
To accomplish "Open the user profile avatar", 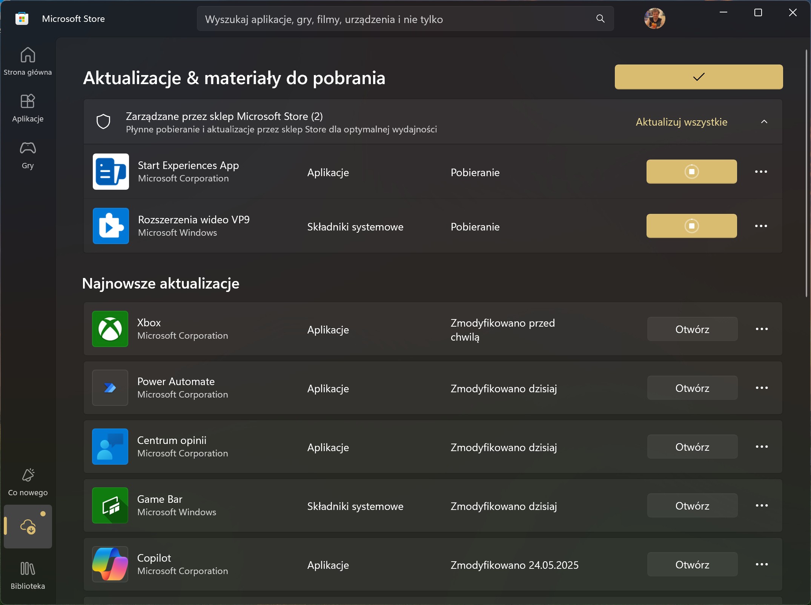I will (x=654, y=18).
